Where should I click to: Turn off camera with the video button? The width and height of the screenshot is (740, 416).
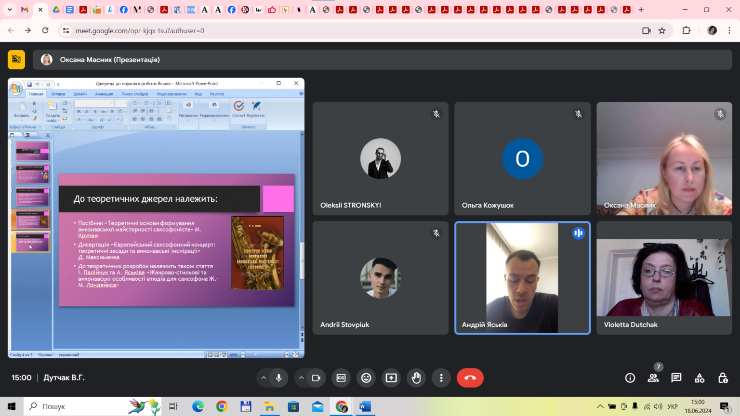pos(317,378)
